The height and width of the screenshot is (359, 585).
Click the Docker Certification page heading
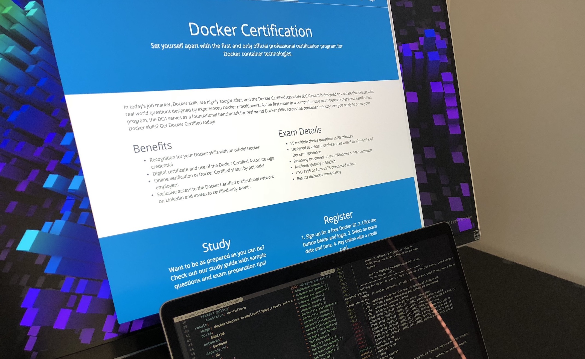[250, 30]
